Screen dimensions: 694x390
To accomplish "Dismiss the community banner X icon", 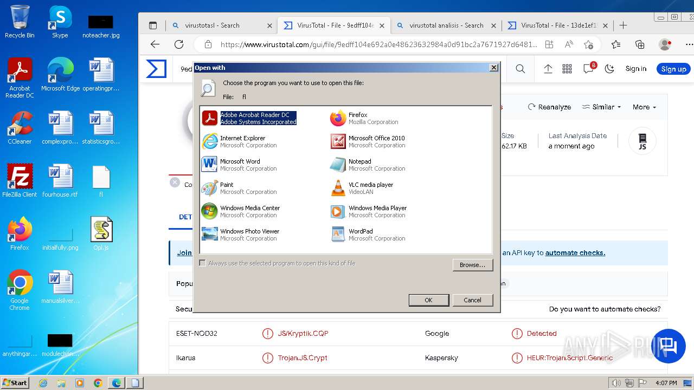I will 175,183.
